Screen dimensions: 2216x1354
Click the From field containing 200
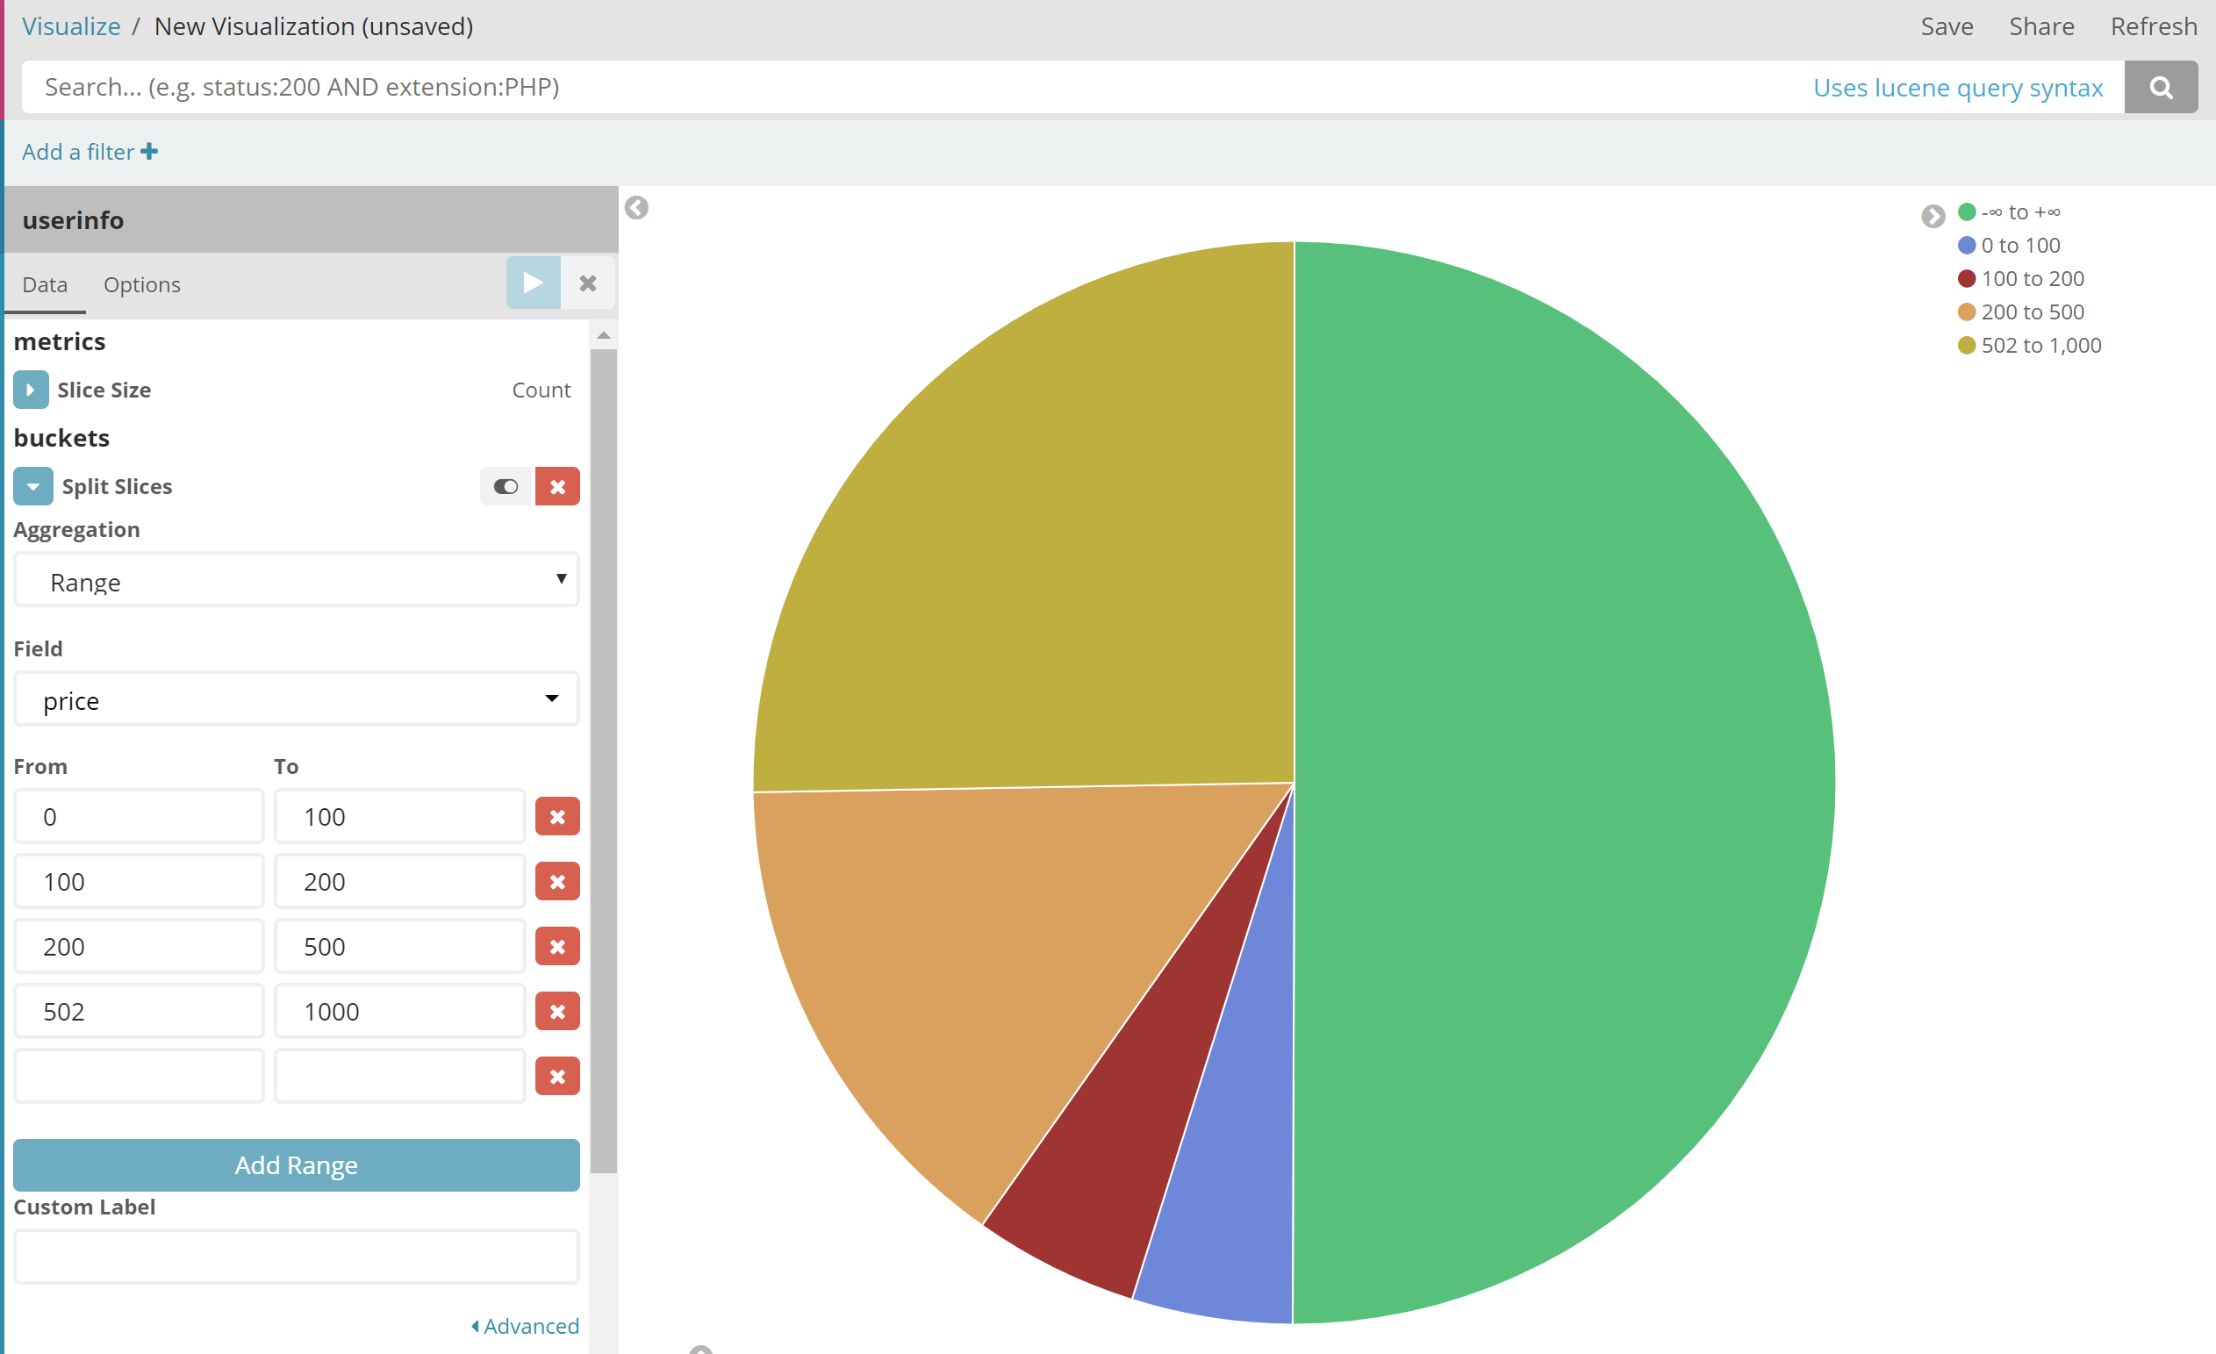(x=139, y=946)
